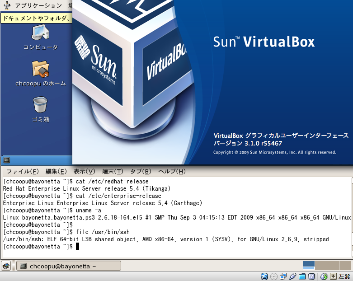Click the 'Linux bayonetta.bayonetta.ps3 2.6.18-164.el5' output line
The width and height of the screenshot is (353, 281).
(x=177, y=217)
